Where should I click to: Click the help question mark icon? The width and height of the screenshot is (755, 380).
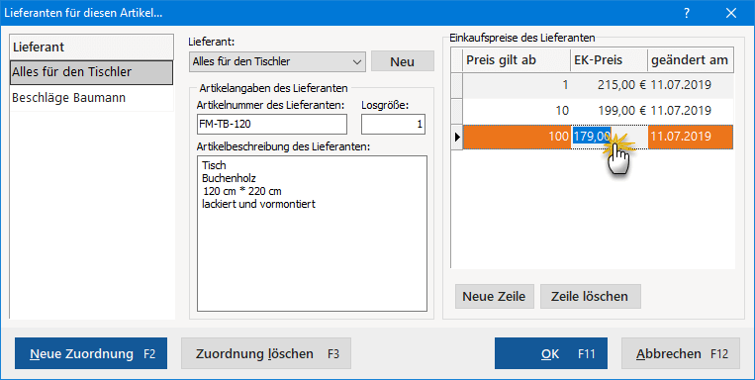click(x=687, y=13)
